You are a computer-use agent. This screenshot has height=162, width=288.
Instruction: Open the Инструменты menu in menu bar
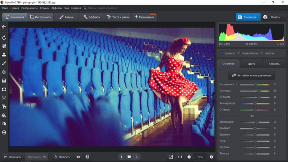pyautogui.click(x=30, y=8)
